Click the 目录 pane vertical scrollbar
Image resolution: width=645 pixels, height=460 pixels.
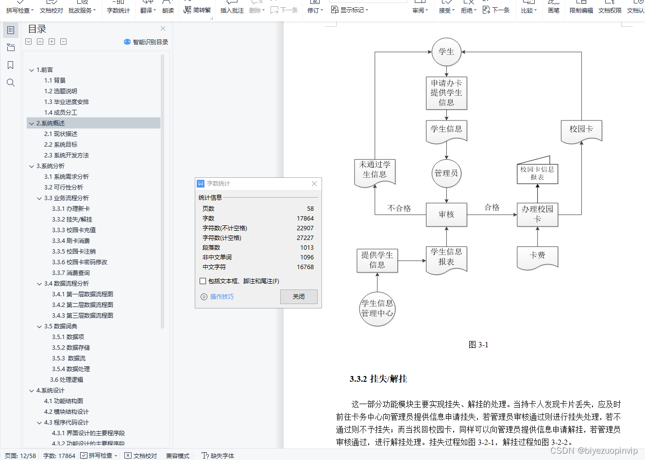coord(162,192)
